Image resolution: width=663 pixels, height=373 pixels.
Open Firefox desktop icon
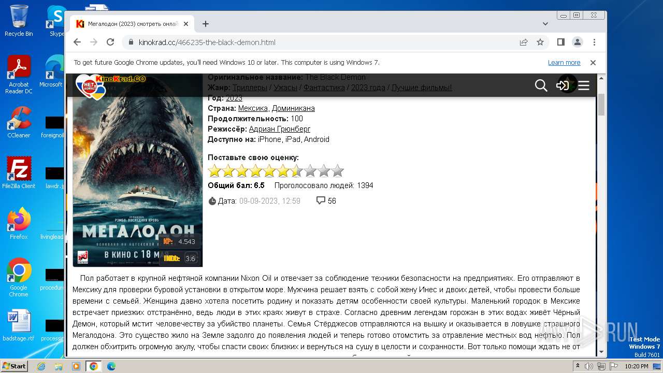tap(19, 224)
